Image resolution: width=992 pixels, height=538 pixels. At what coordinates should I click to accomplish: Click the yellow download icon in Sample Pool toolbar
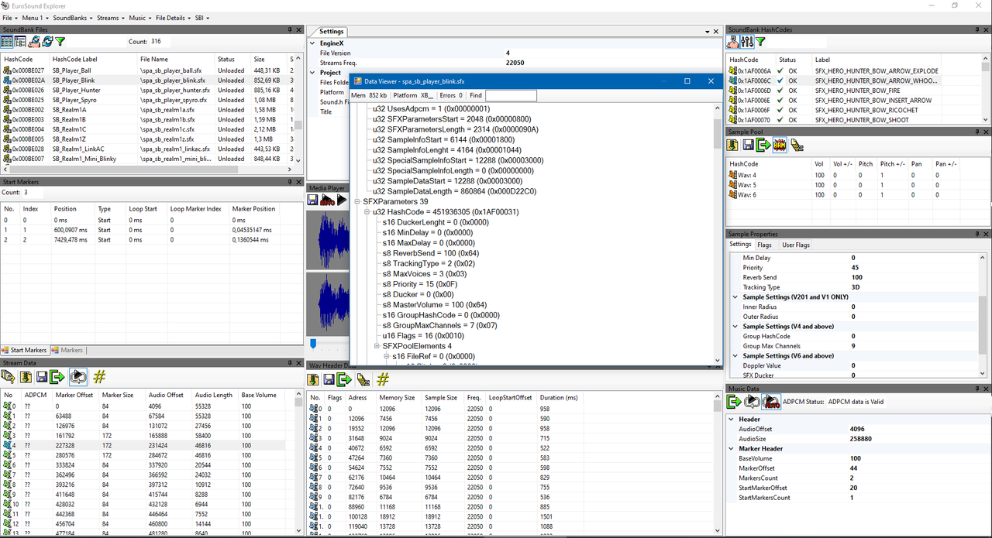[x=733, y=145]
